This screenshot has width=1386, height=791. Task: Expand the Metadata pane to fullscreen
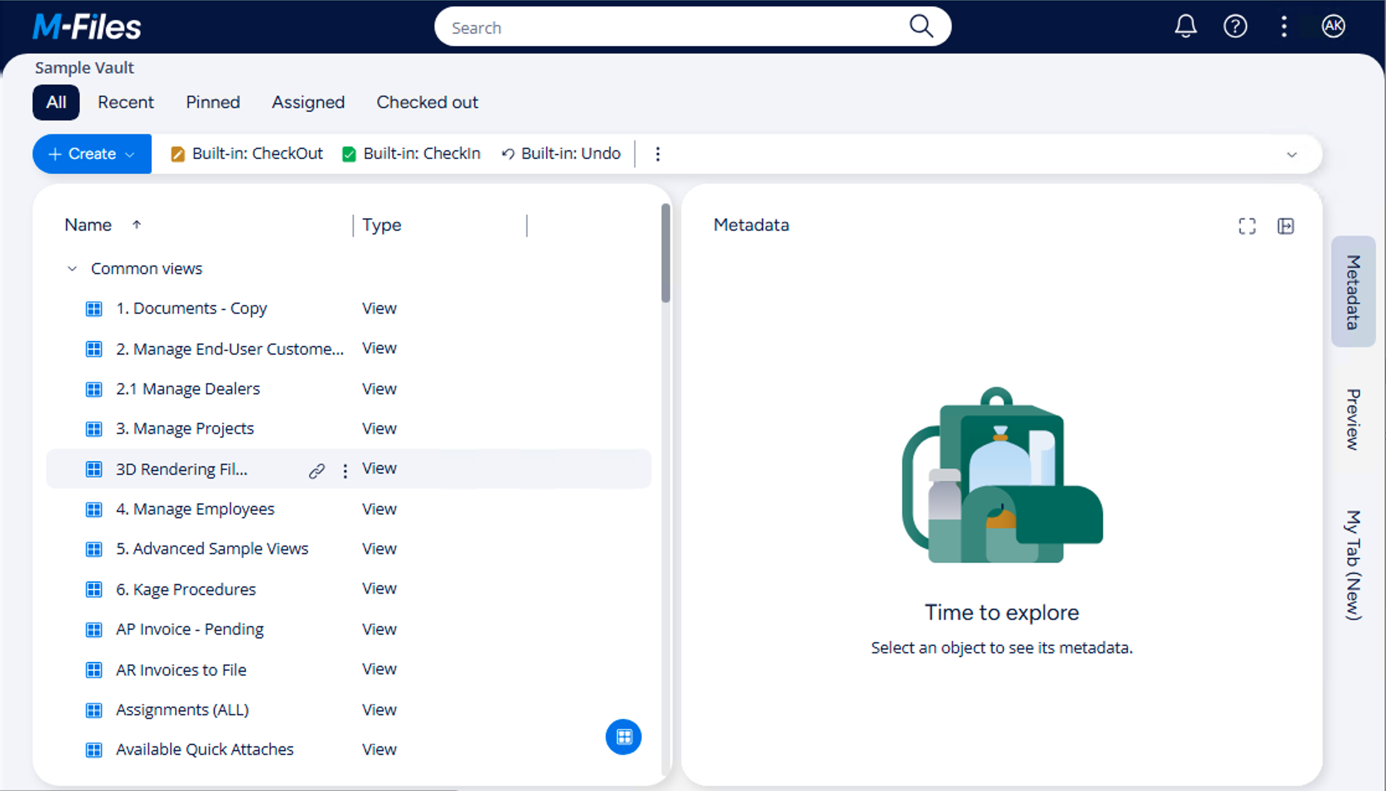click(x=1247, y=226)
